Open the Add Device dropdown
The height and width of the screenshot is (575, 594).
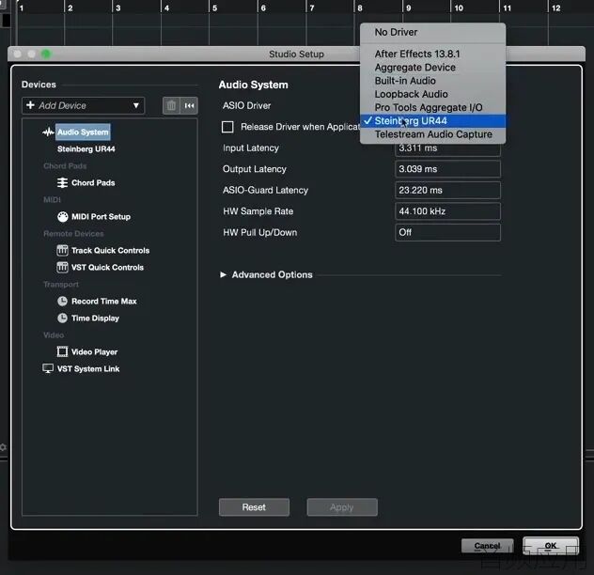[x=84, y=105]
